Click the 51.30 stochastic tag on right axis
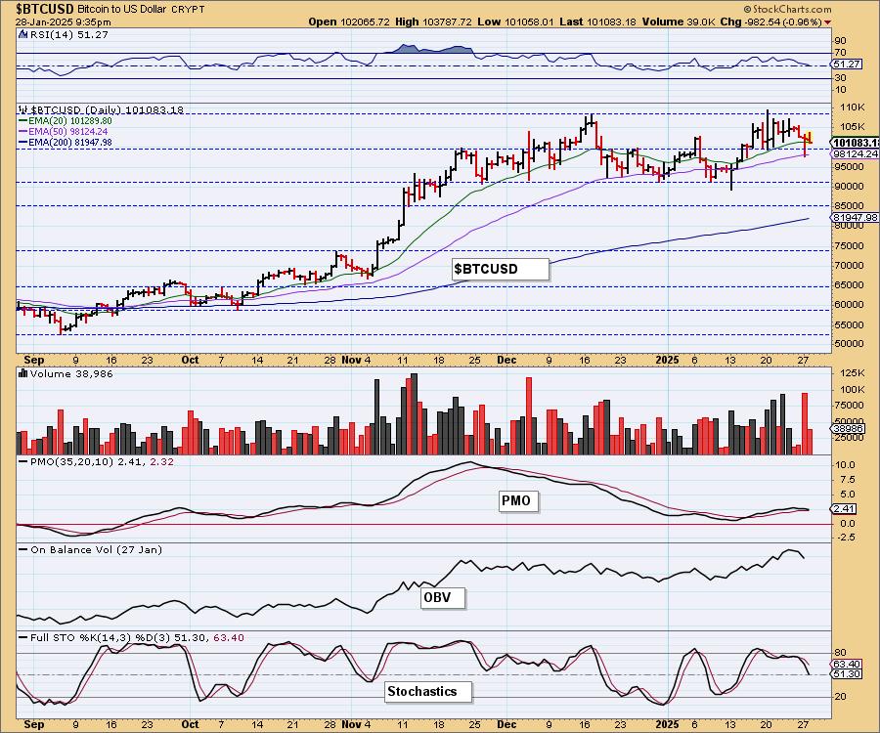 [847, 674]
